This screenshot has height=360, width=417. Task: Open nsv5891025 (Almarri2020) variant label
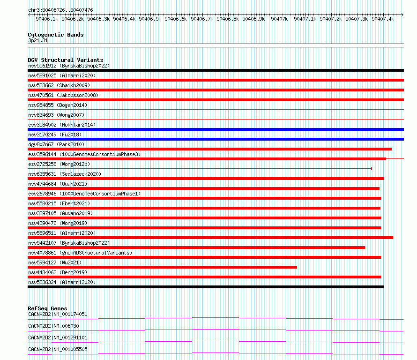click(62, 75)
